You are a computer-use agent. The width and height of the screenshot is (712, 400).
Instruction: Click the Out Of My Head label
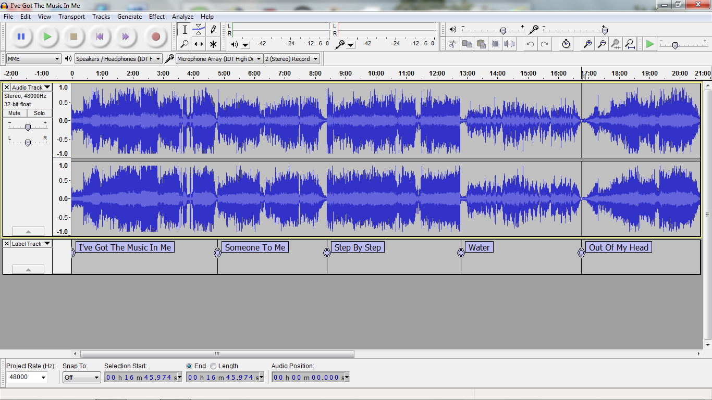618,247
